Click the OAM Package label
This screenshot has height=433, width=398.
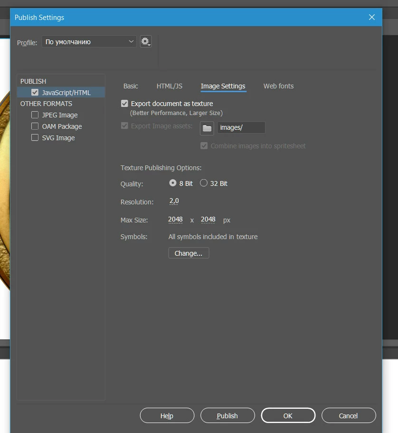click(x=62, y=126)
